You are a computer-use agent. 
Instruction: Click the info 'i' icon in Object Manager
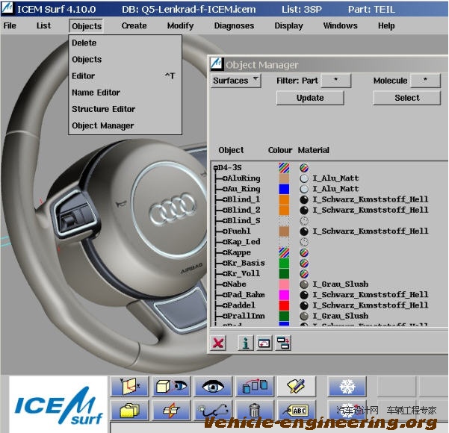(x=245, y=343)
